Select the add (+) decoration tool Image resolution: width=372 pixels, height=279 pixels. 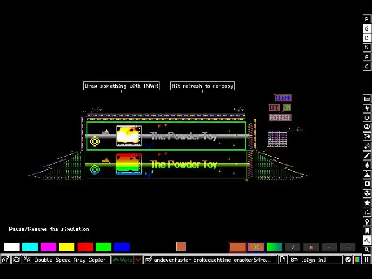click(348, 247)
